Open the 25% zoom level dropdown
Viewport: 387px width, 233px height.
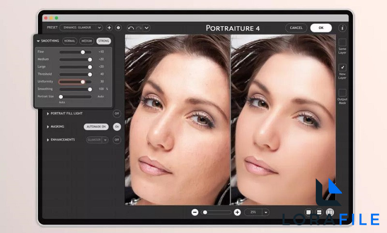(256, 212)
